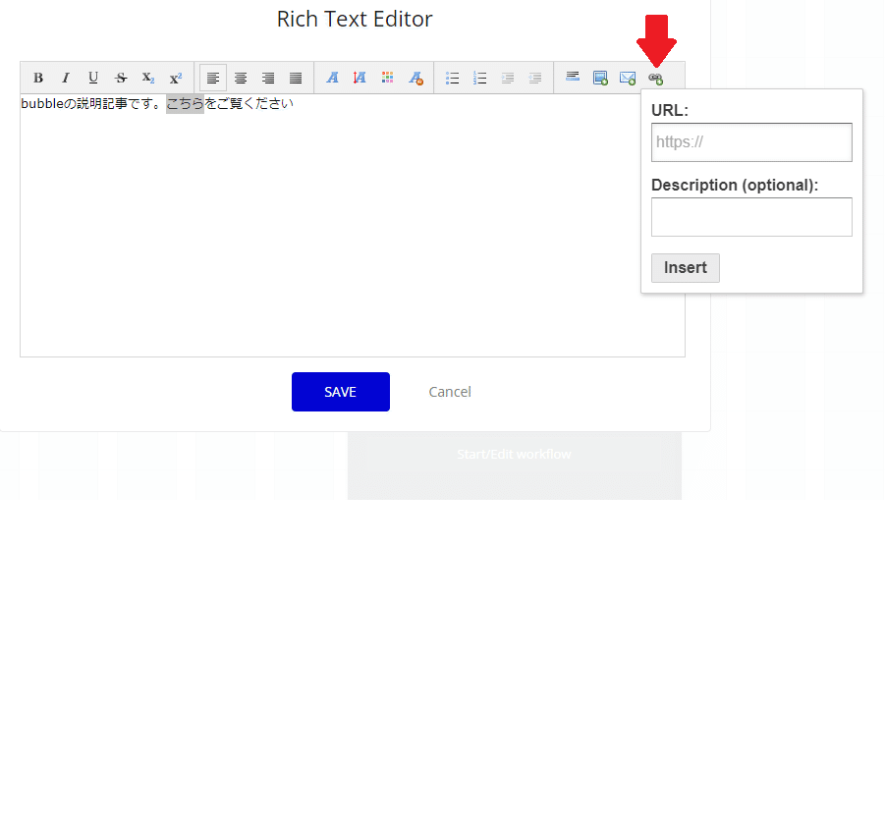Viewport: 885px width, 821px height.
Task: Justify text alignment
Action: pos(296,78)
